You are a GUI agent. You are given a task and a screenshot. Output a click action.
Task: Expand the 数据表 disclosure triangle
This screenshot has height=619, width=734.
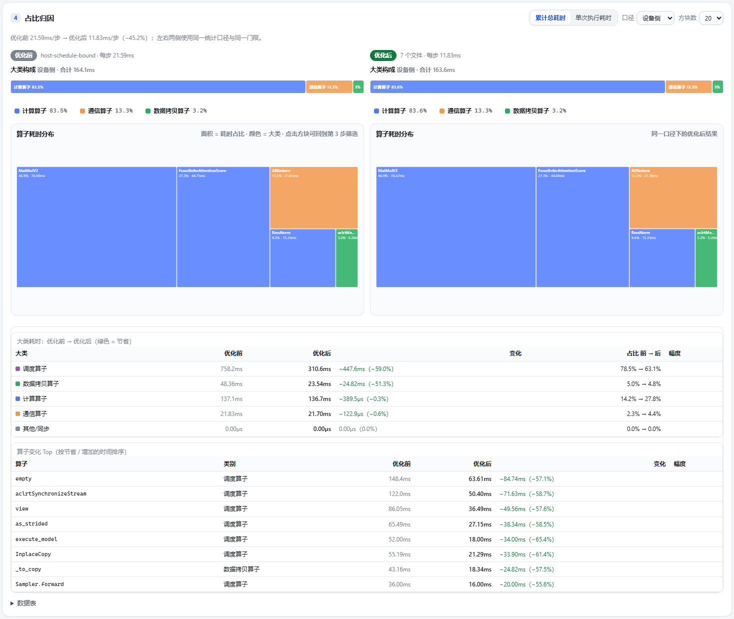click(x=12, y=603)
